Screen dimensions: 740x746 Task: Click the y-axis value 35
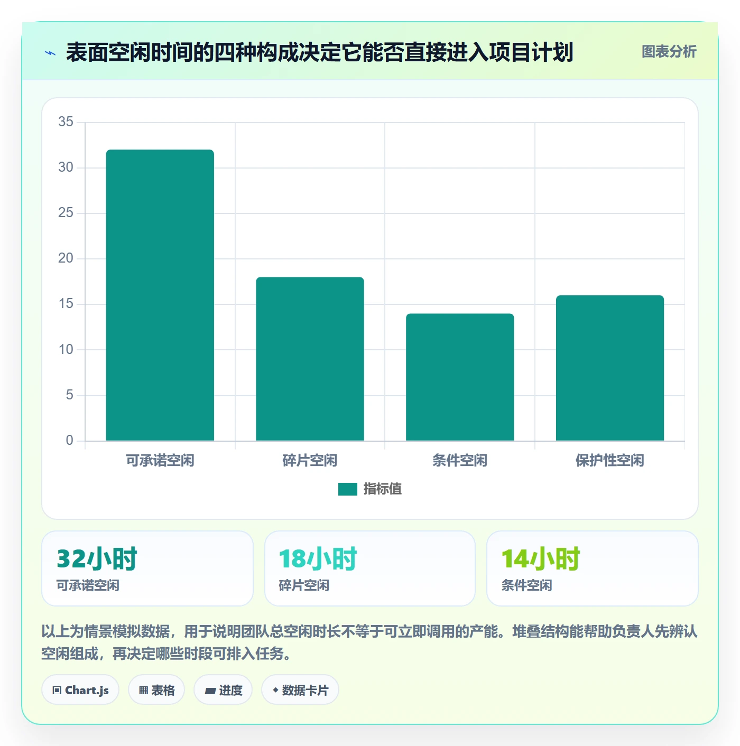[66, 122]
